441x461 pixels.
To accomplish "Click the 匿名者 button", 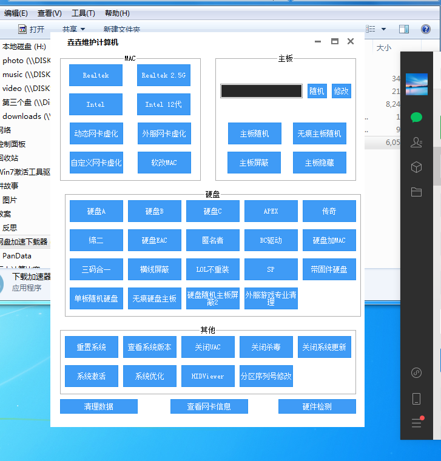I will [213, 240].
